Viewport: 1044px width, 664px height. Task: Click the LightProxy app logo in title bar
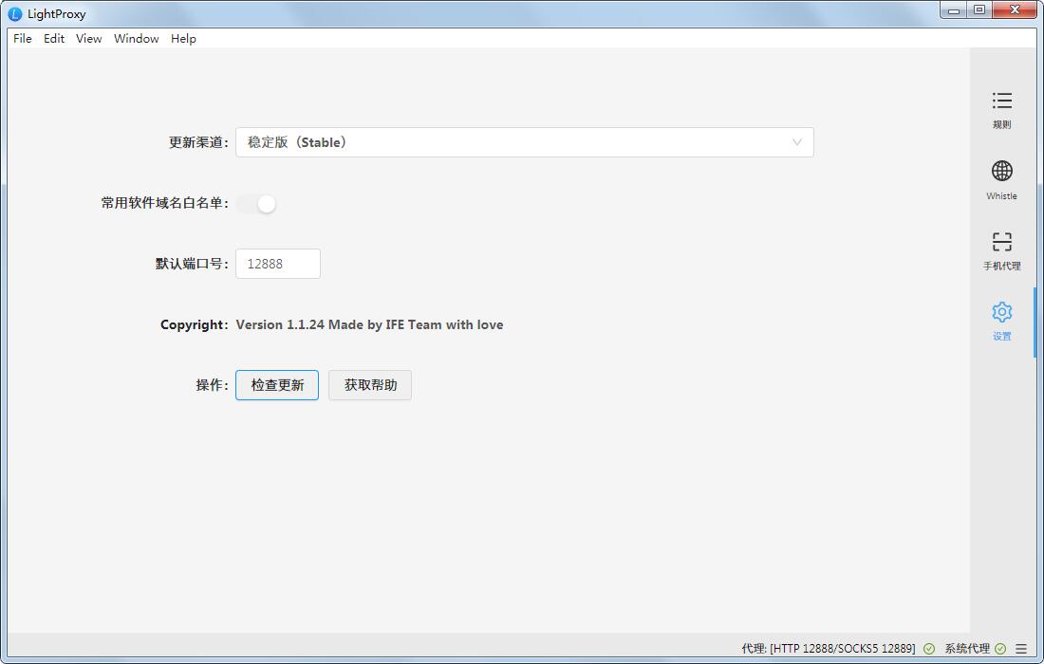coord(14,14)
